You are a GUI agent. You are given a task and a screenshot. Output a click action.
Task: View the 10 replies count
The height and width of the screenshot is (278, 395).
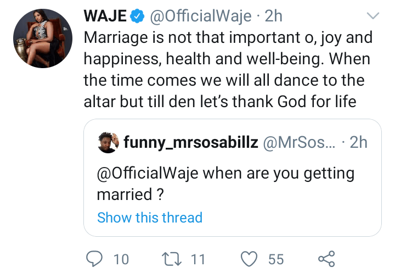tap(121, 259)
